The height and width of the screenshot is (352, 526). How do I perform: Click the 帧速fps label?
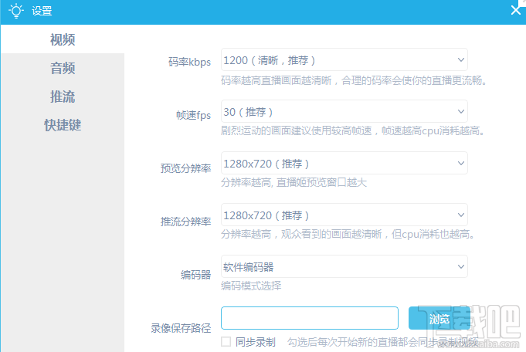coord(194,115)
